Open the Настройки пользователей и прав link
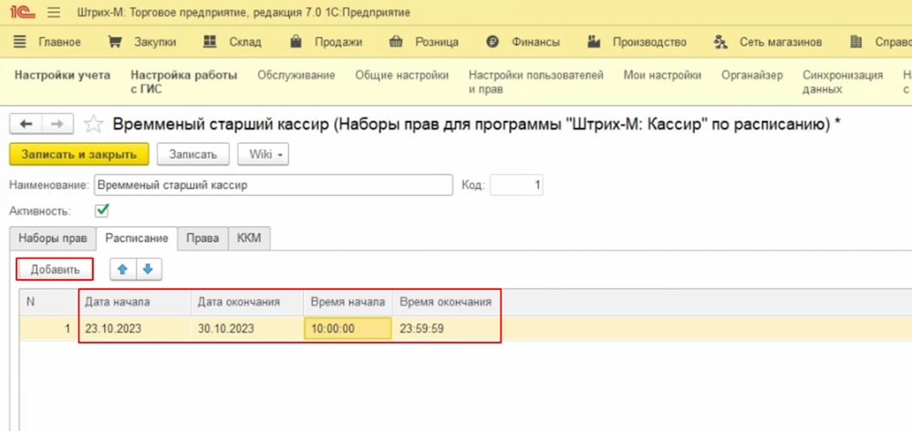The image size is (912, 431). 535,82
